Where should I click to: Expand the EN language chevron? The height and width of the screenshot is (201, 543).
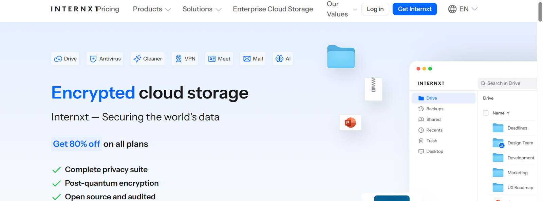pyautogui.click(x=475, y=9)
